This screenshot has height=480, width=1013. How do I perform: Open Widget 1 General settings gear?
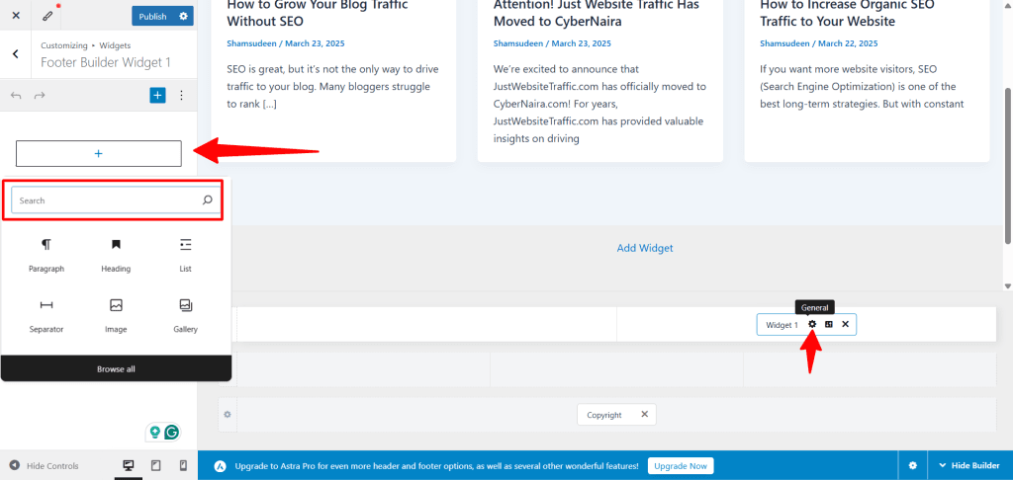click(x=812, y=324)
